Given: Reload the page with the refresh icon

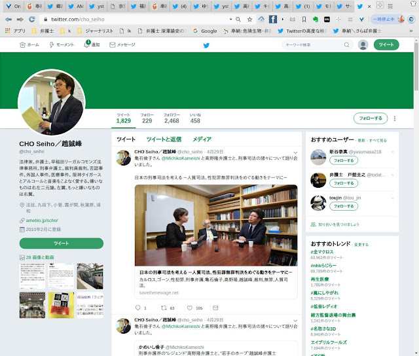Looking at the screenshot, I should pos(32,19).
